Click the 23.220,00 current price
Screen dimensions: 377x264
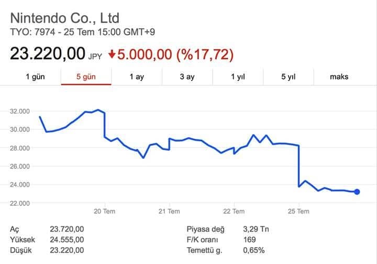pyautogui.click(x=48, y=54)
